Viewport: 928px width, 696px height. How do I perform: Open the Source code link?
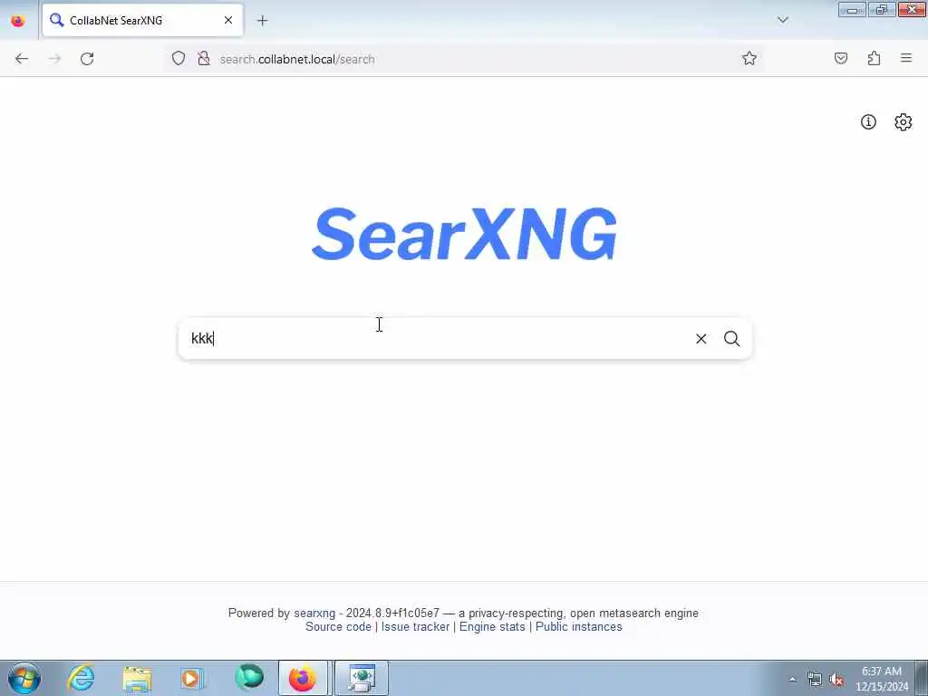point(338,627)
